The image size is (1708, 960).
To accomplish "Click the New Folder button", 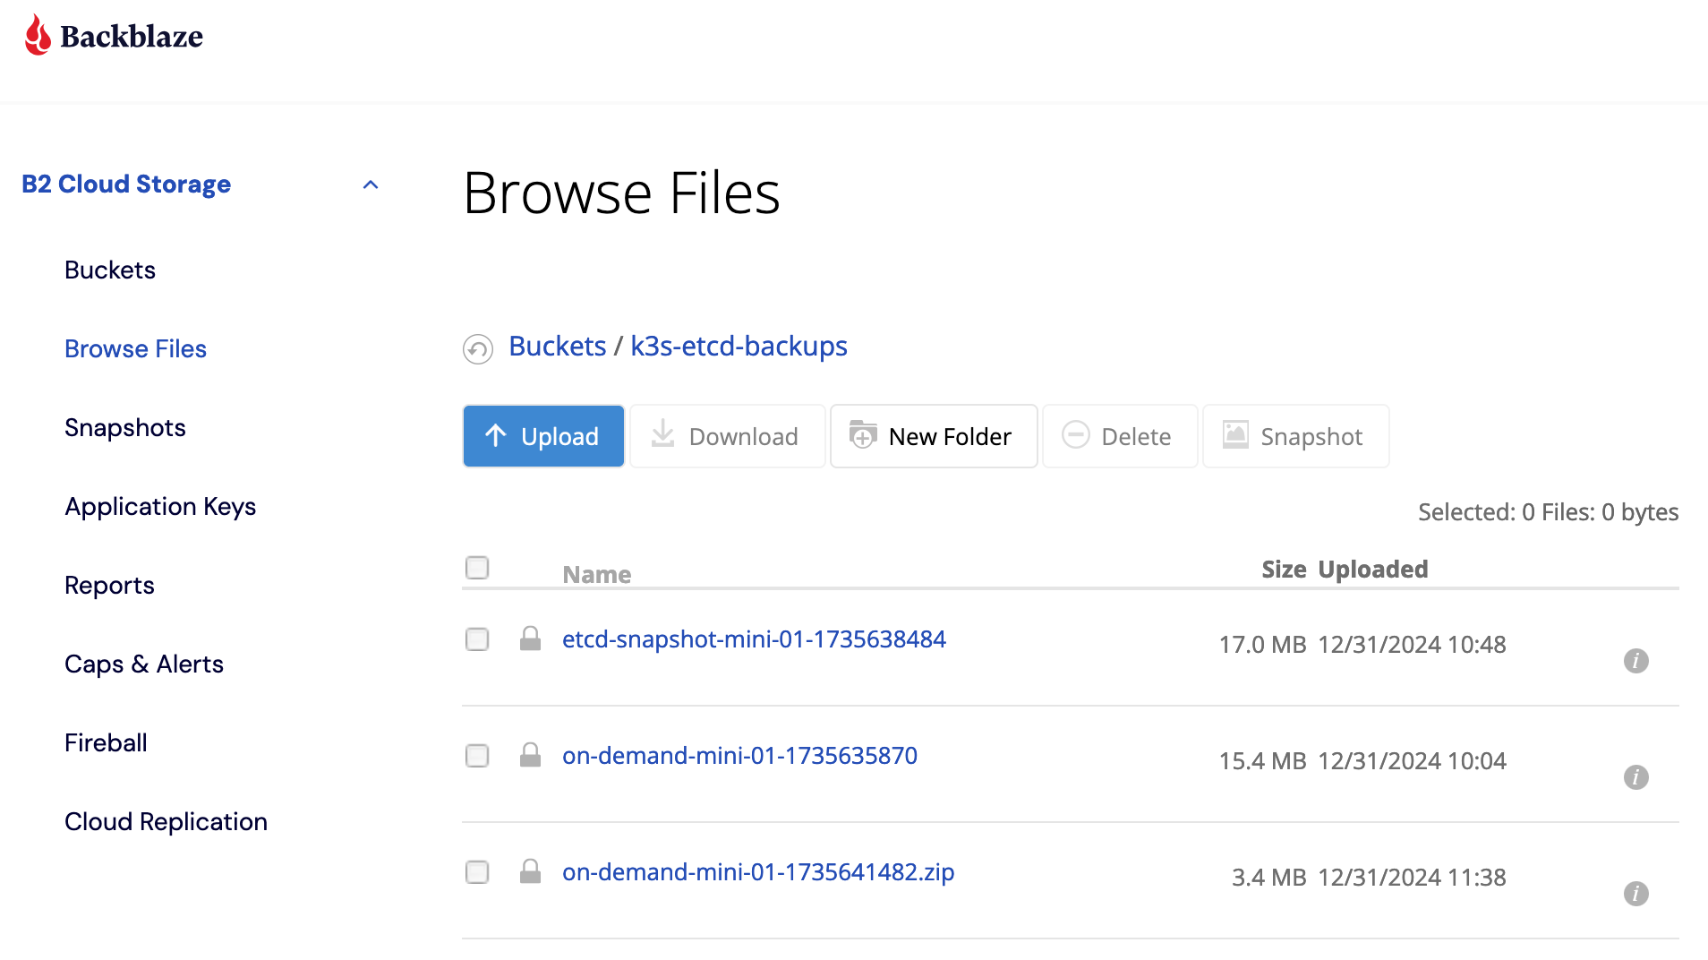I will pos(934,436).
